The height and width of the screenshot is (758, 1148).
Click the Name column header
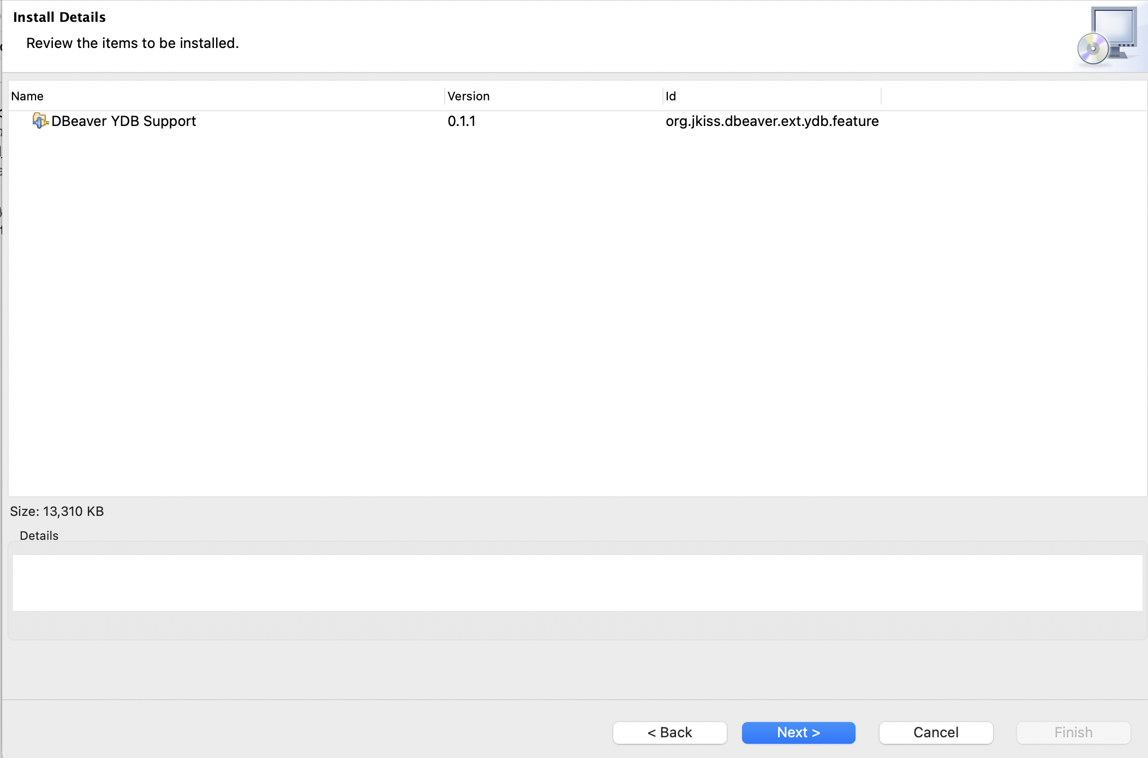[226, 96]
